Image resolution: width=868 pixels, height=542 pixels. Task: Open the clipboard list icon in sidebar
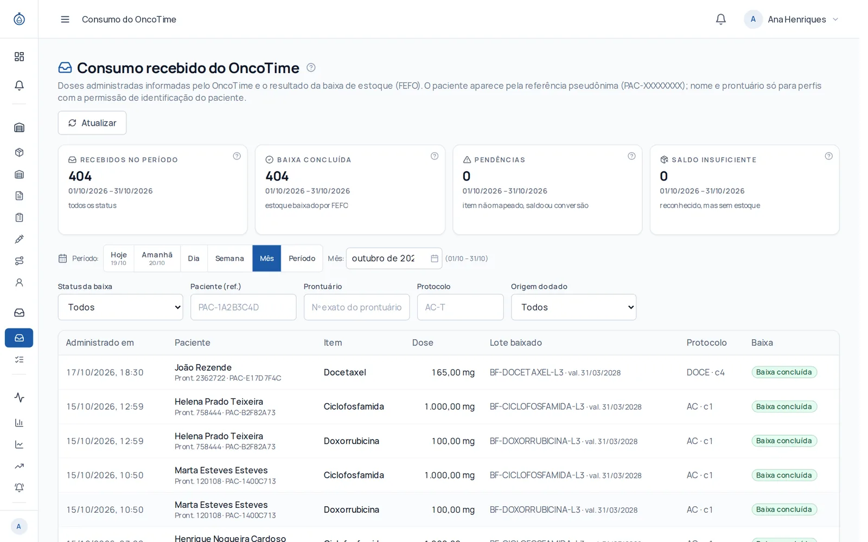[x=19, y=217]
